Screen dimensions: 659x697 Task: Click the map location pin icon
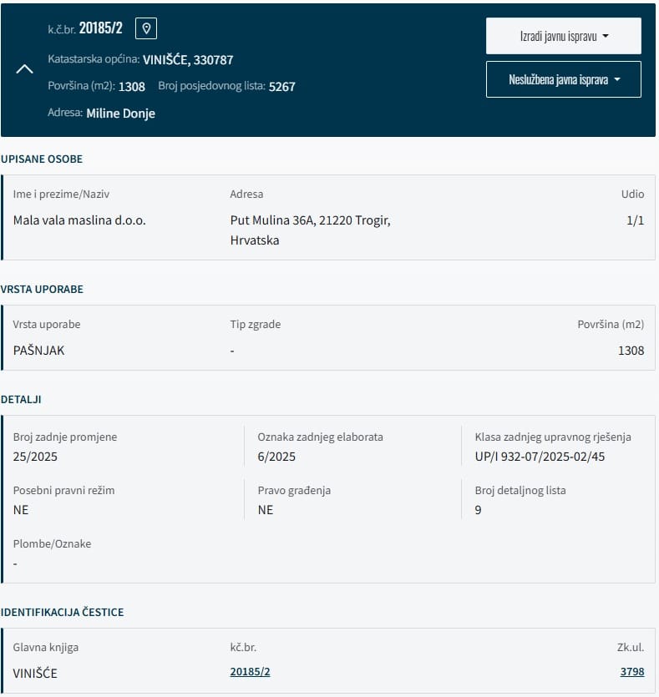tap(146, 28)
